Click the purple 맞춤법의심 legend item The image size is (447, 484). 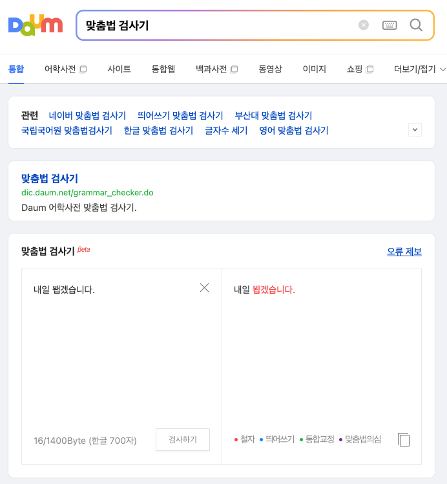click(x=360, y=439)
